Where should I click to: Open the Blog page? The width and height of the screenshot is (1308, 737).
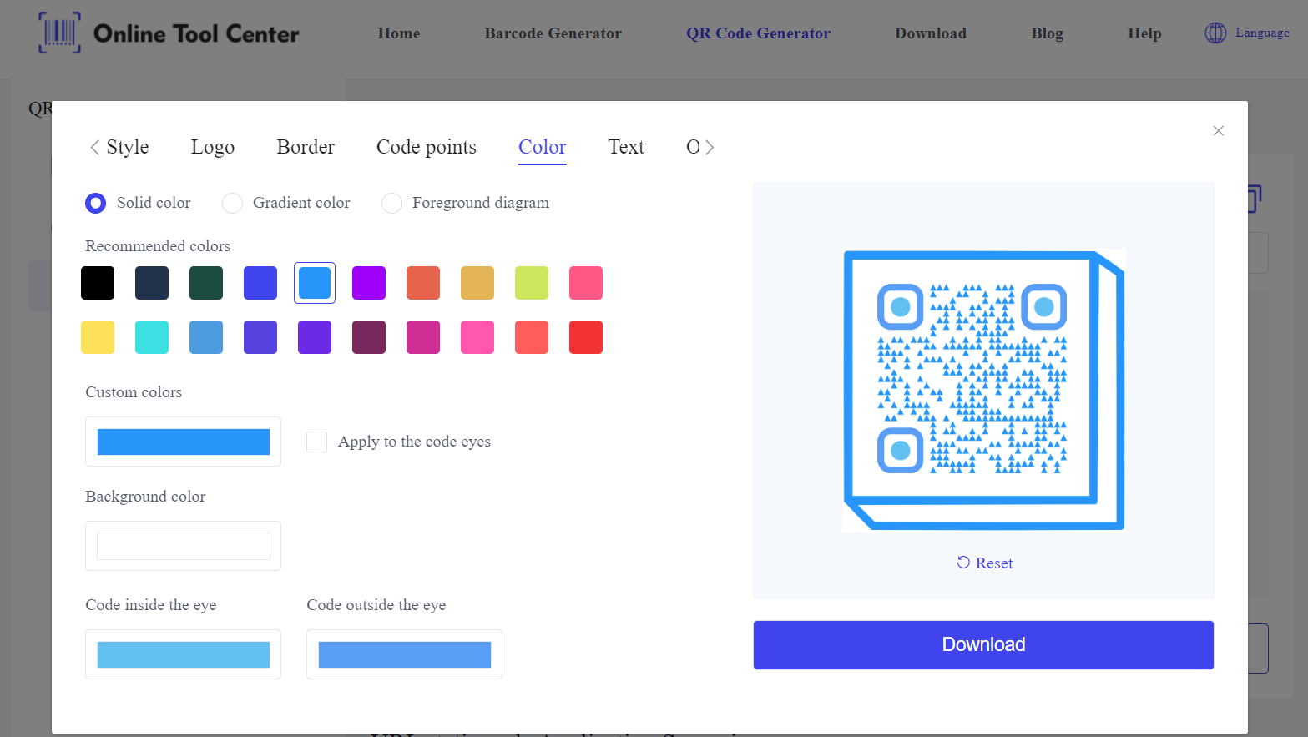1048,33
